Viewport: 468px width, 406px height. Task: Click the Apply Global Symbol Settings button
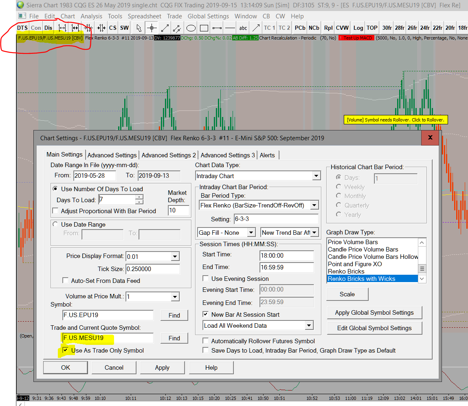374,313
